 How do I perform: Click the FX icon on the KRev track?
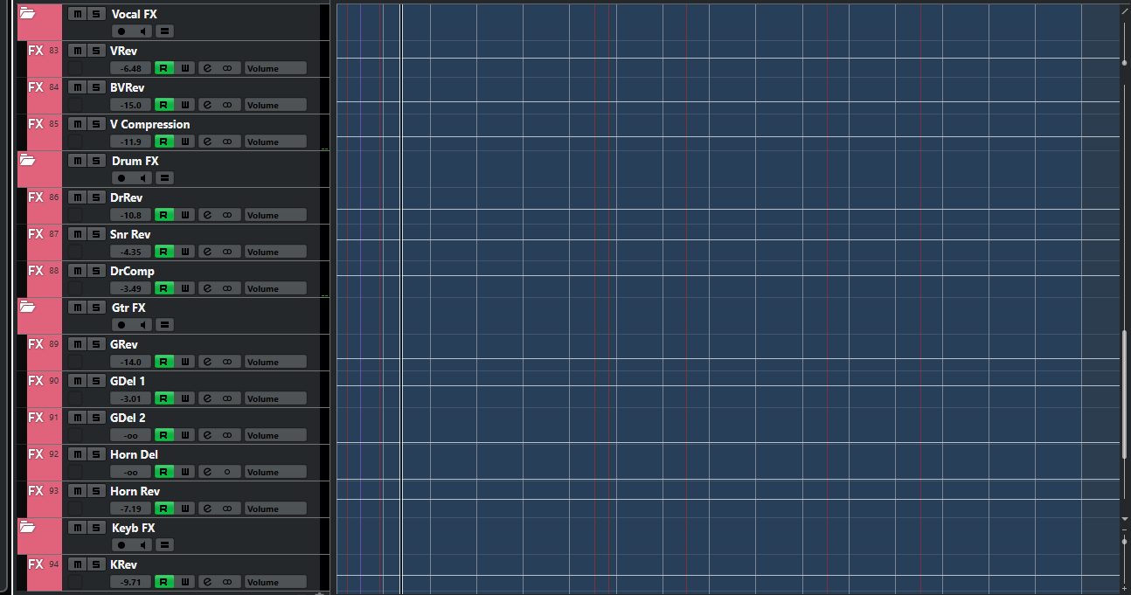36,564
